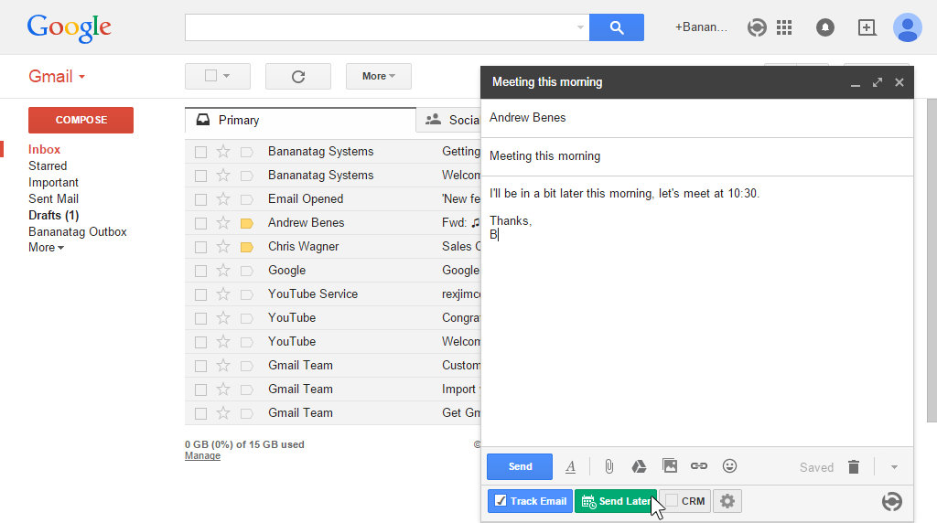This screenshot has height=523, width=937.
Task: Check the Google message checkbox
Action: [x=200, y=271]
